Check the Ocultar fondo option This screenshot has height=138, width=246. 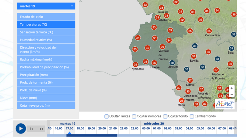pos(165,116)
